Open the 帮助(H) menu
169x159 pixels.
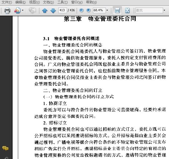click(x=91, y=2)
